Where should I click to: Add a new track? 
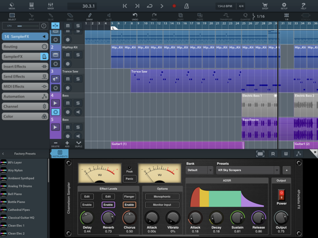click(67, 144)
